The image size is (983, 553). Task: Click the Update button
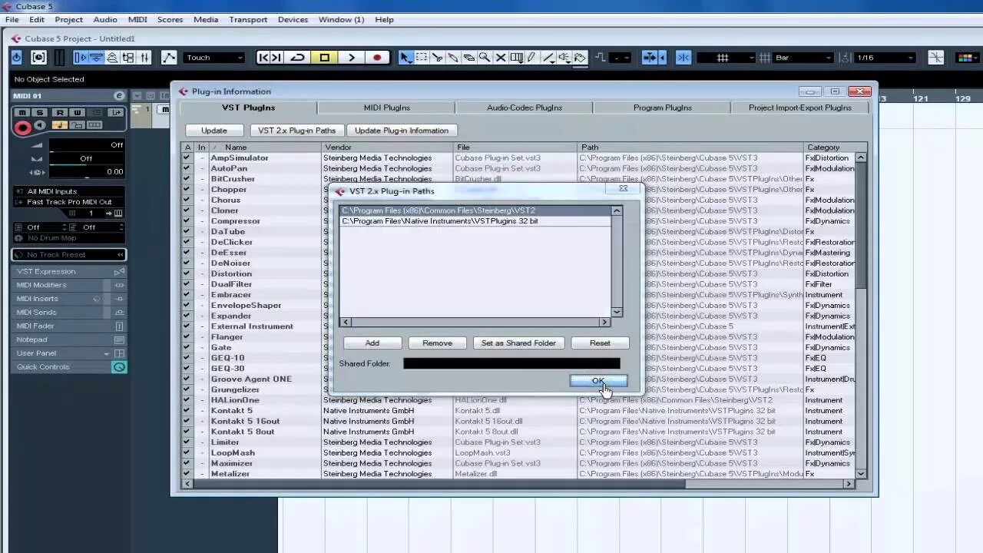214,131
